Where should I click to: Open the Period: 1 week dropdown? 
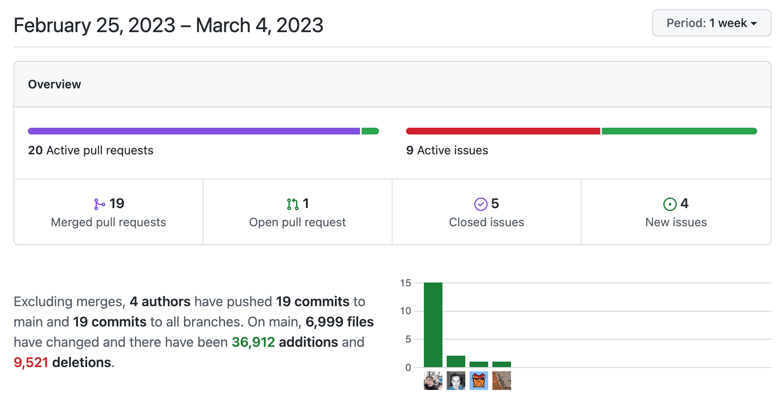pos(711,23)
